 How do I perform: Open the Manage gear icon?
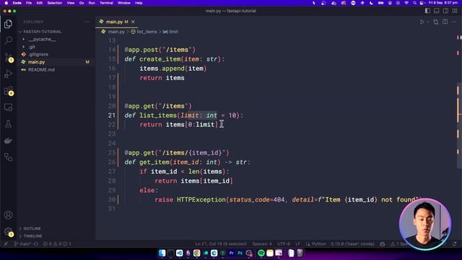(8, 232)
